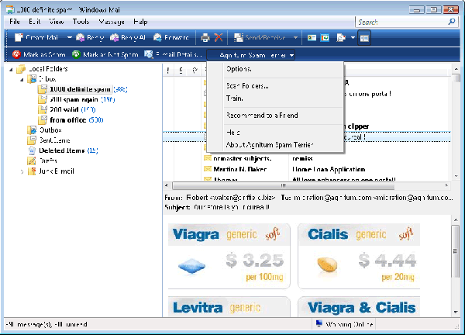The width and height of the screenshot is (465, 335).
Task: Click the Search input field
Action: pyautogui.click(x=401, y=22)
